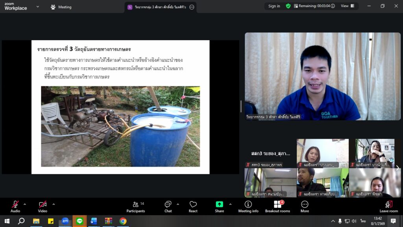Viewport: 403px width, 227px height.
Task: Open the More options menu
Action: pyautogui.click(x=305, y=207)
